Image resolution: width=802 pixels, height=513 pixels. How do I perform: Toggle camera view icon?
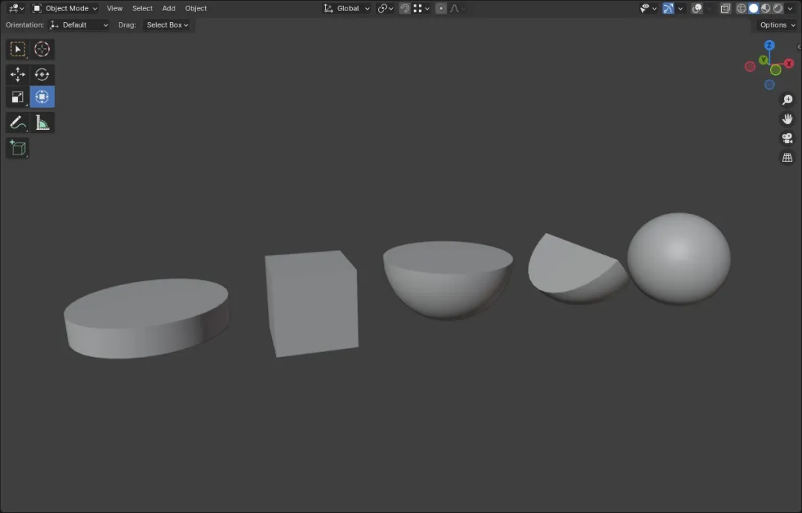(787, 138)
